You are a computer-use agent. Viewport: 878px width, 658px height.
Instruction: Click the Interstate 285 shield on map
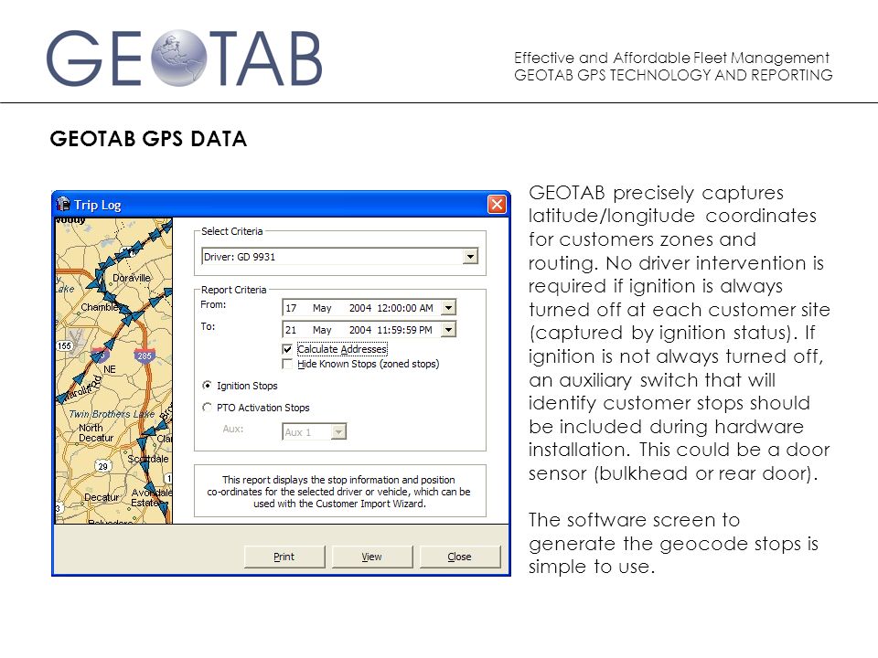145,356
